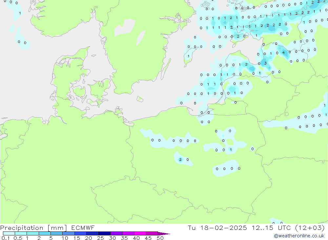Screen dimensions: 328x240
Task: Select the '12..15 UTC' time range text
Action: [271, 228]
